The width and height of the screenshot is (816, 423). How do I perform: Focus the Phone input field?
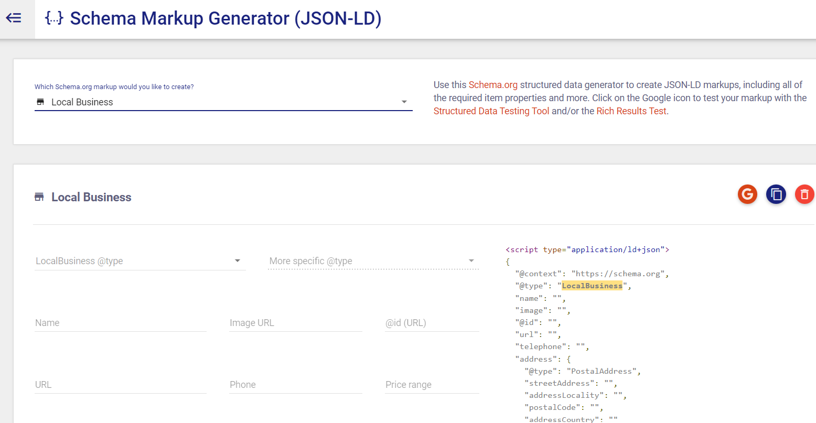295,385
